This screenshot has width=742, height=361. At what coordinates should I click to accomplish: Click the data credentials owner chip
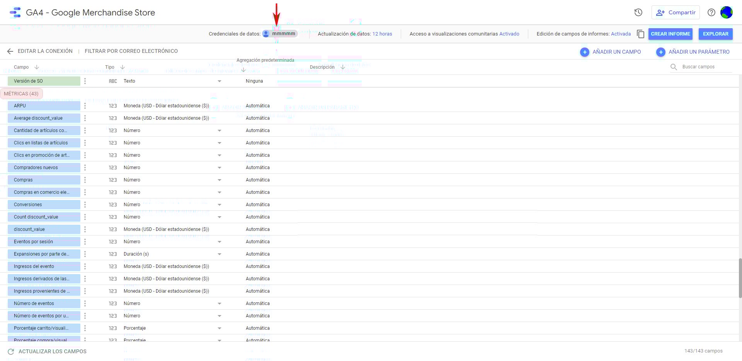pyautogui.click(x=280, y=34)
